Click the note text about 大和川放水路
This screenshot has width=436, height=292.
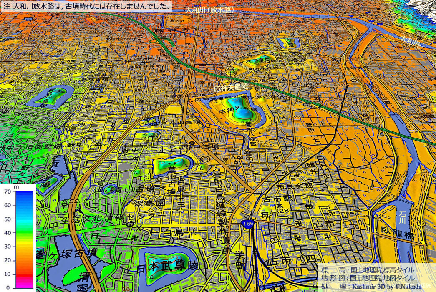[x=86, y=6]
